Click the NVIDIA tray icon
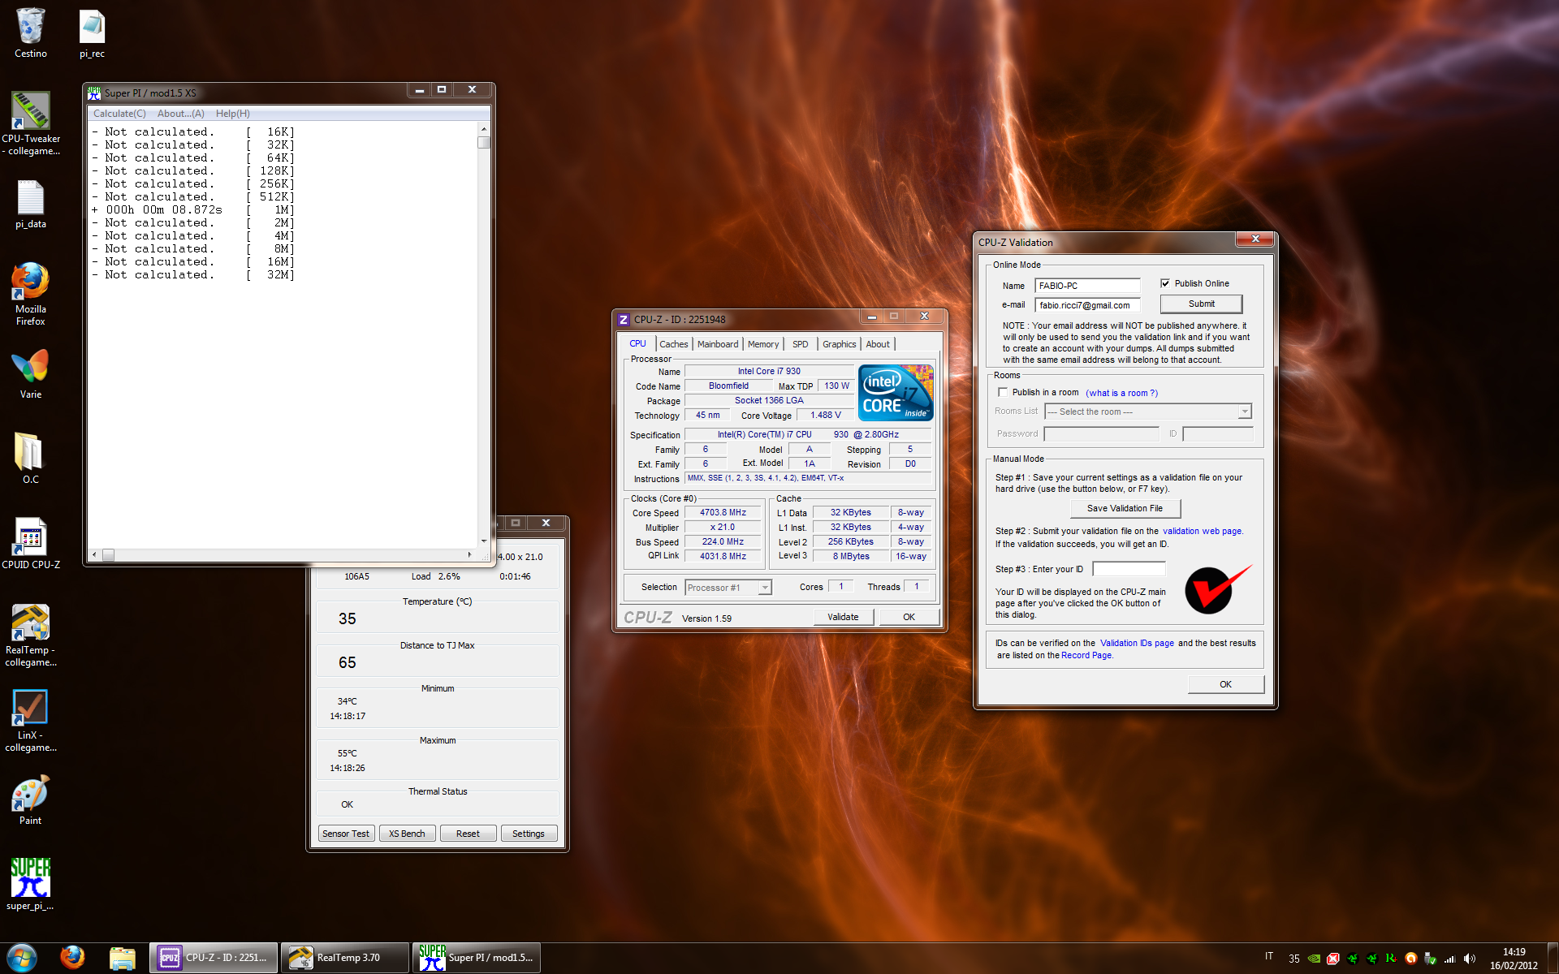1559x974 pixels. 1314,959
